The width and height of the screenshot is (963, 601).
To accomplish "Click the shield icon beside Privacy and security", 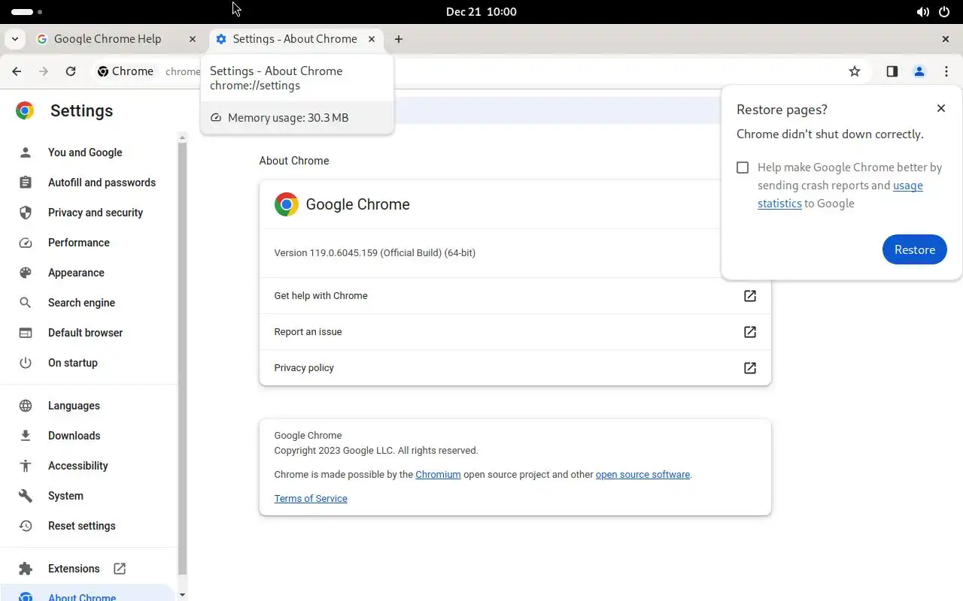I will click(x=26, y=213).
